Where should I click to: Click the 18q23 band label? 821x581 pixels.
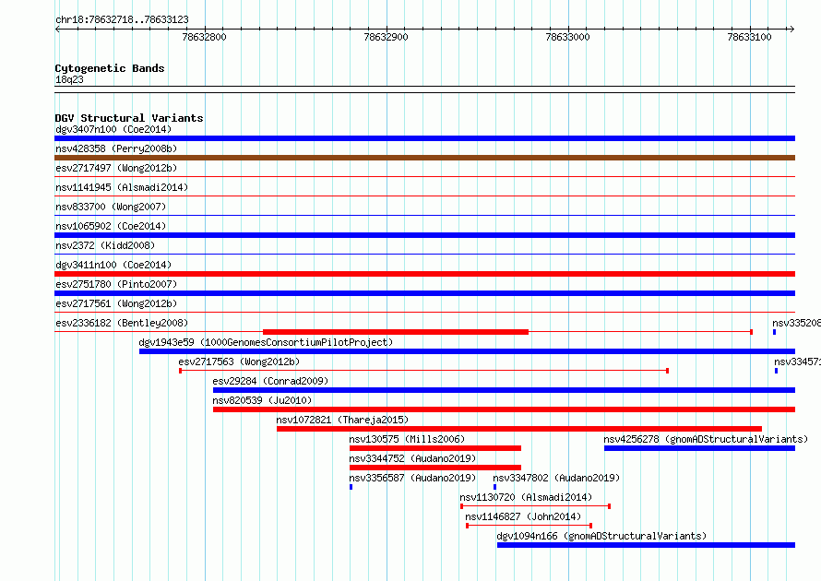(69, 79)
